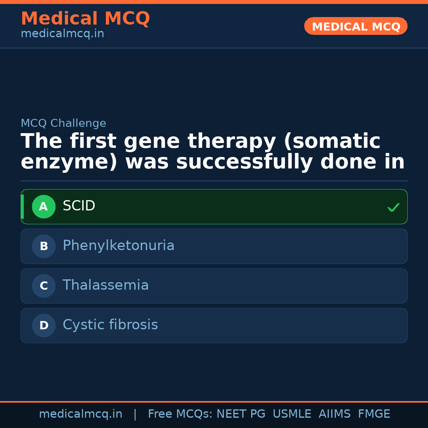
Task: Click NEET PG in the footer
Action: pos(241,414)
